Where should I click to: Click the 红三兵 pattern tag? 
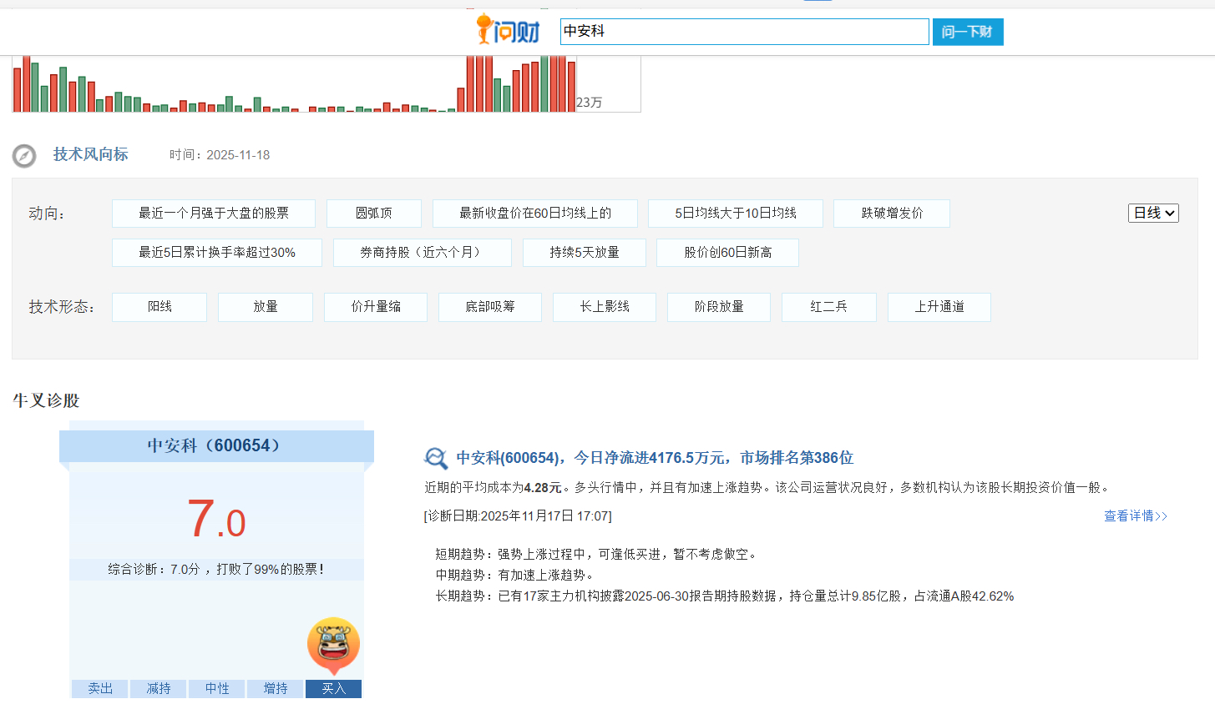tap(828, 307)
